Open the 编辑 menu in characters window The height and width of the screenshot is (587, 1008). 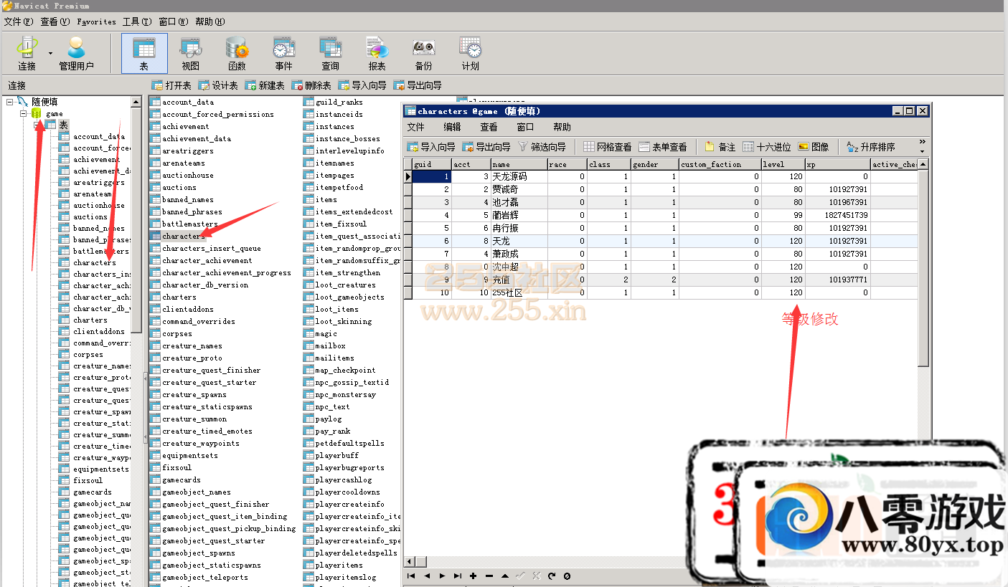(x=452, y=127)
